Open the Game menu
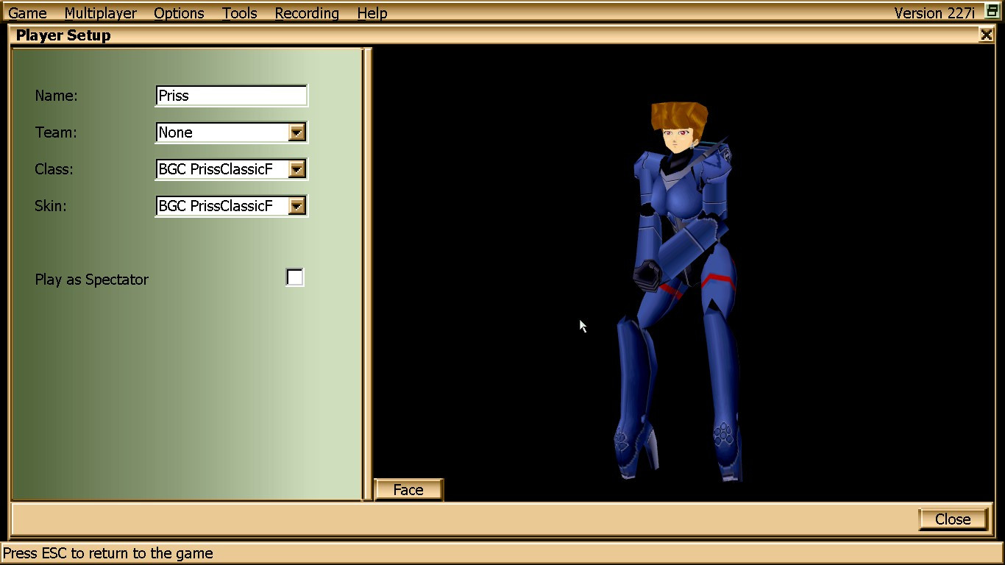This screenshot has height=565, width=1005. coord(26,13)
